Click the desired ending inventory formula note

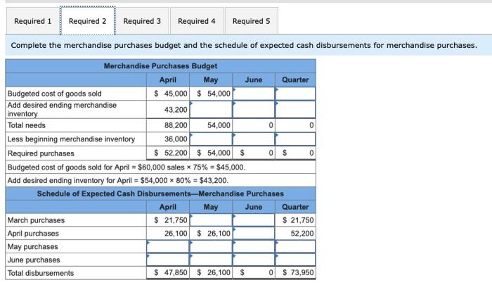click(118, 180)
